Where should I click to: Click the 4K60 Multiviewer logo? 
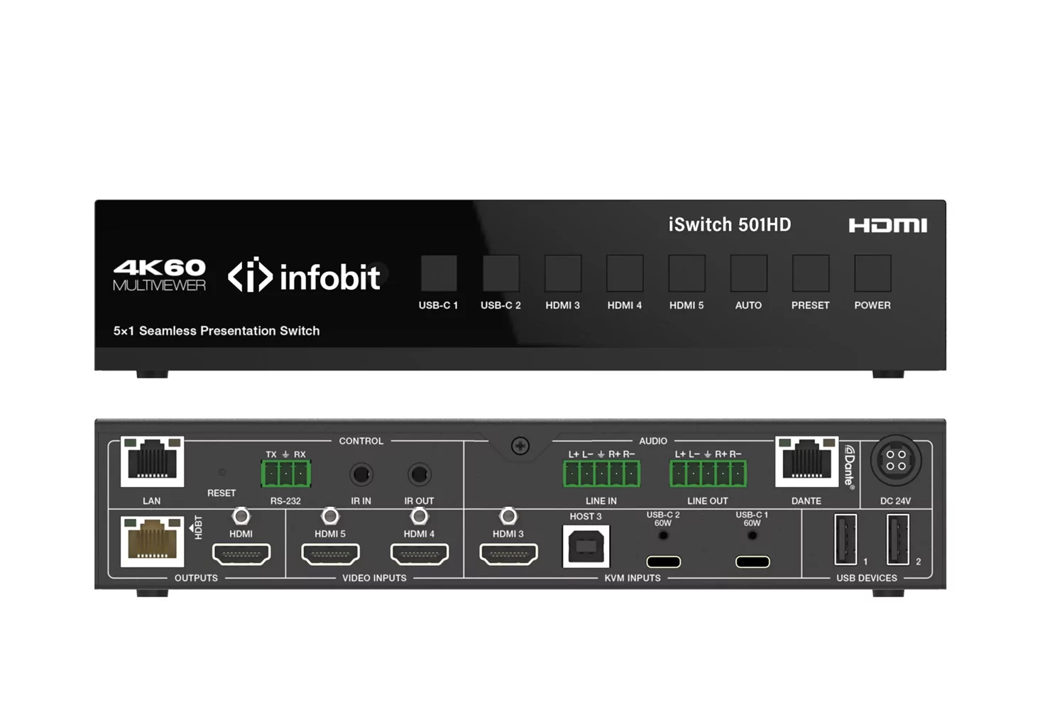pos(160,275)
